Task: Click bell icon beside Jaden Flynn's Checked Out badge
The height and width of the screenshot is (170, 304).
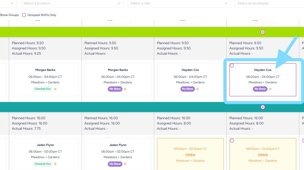Action: click(x=55, y=164)
